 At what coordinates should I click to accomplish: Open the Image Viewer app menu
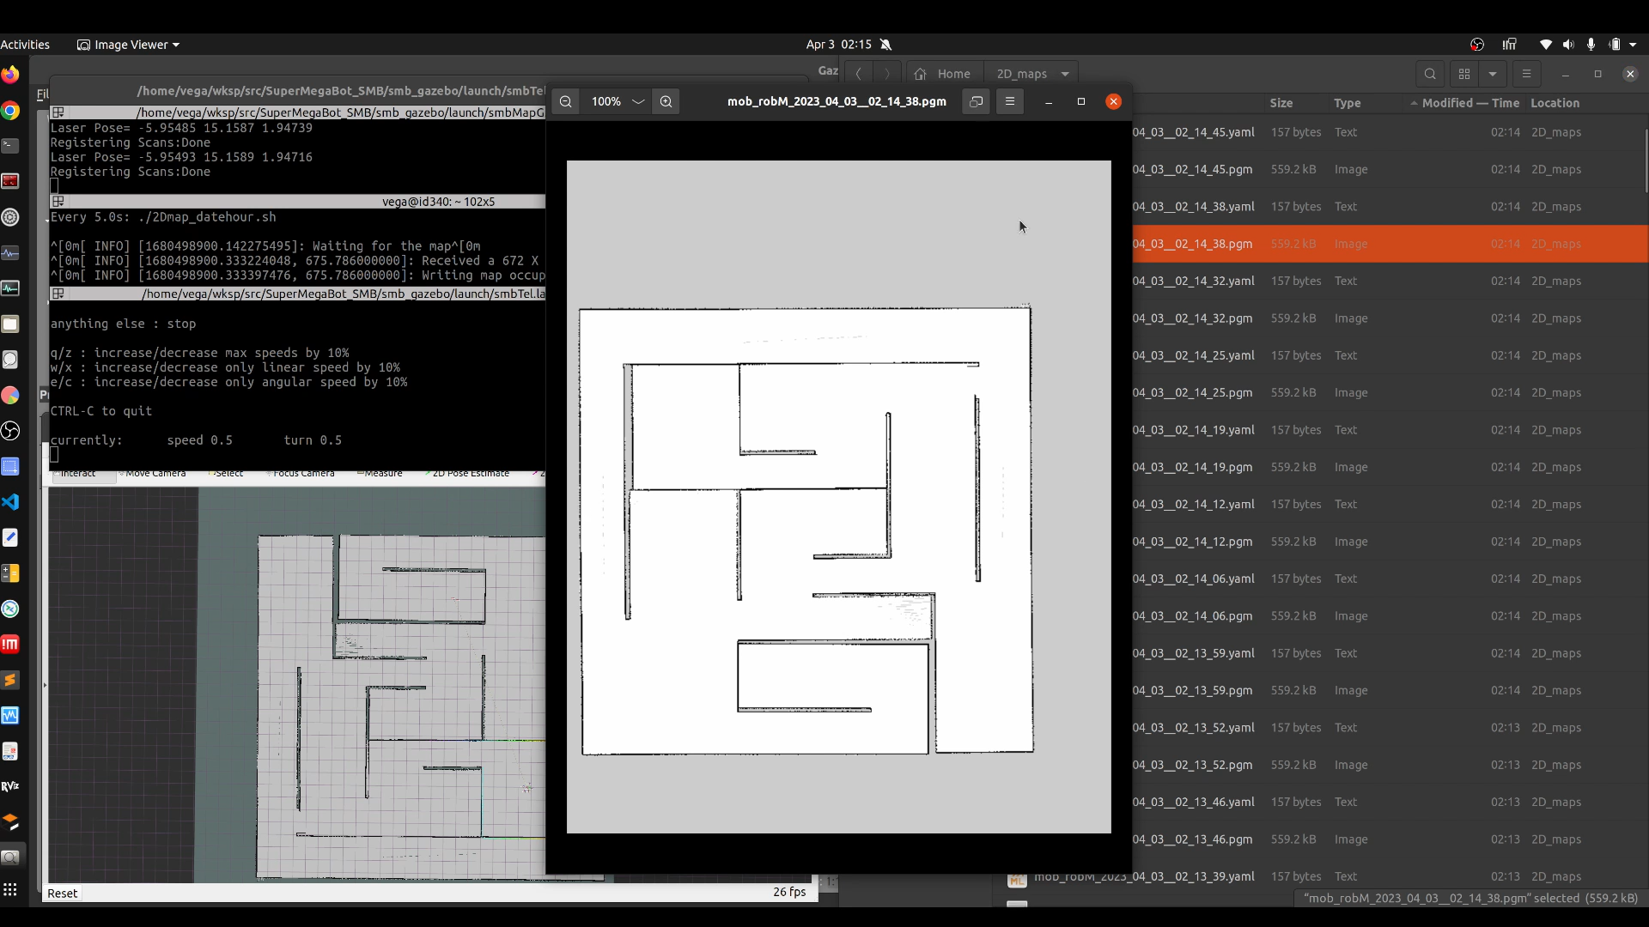129,45
